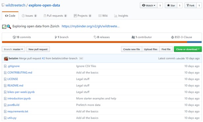Viewport: 203px width, 122px height.
Task: Open the wildtreetech owner link
Action: click(15, 5)
